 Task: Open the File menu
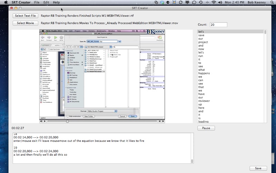coord(37,2)
